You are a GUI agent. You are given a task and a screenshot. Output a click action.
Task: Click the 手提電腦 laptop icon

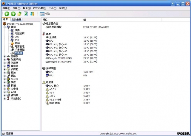click(12, 50)
